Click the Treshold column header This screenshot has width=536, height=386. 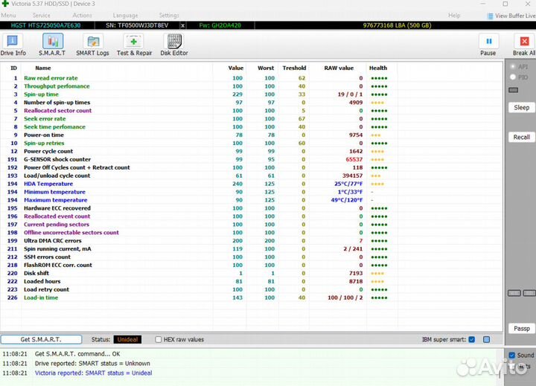pyautogui.click(x=294, y=68)
